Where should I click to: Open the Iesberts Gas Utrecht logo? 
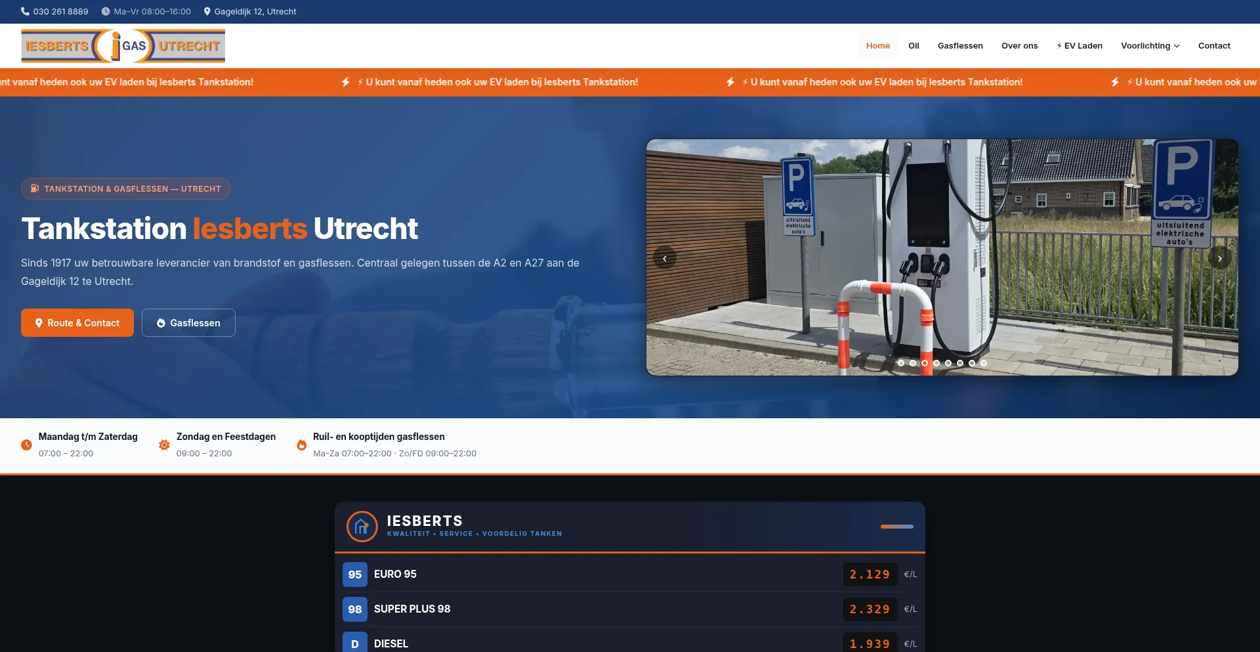[123, 46]
